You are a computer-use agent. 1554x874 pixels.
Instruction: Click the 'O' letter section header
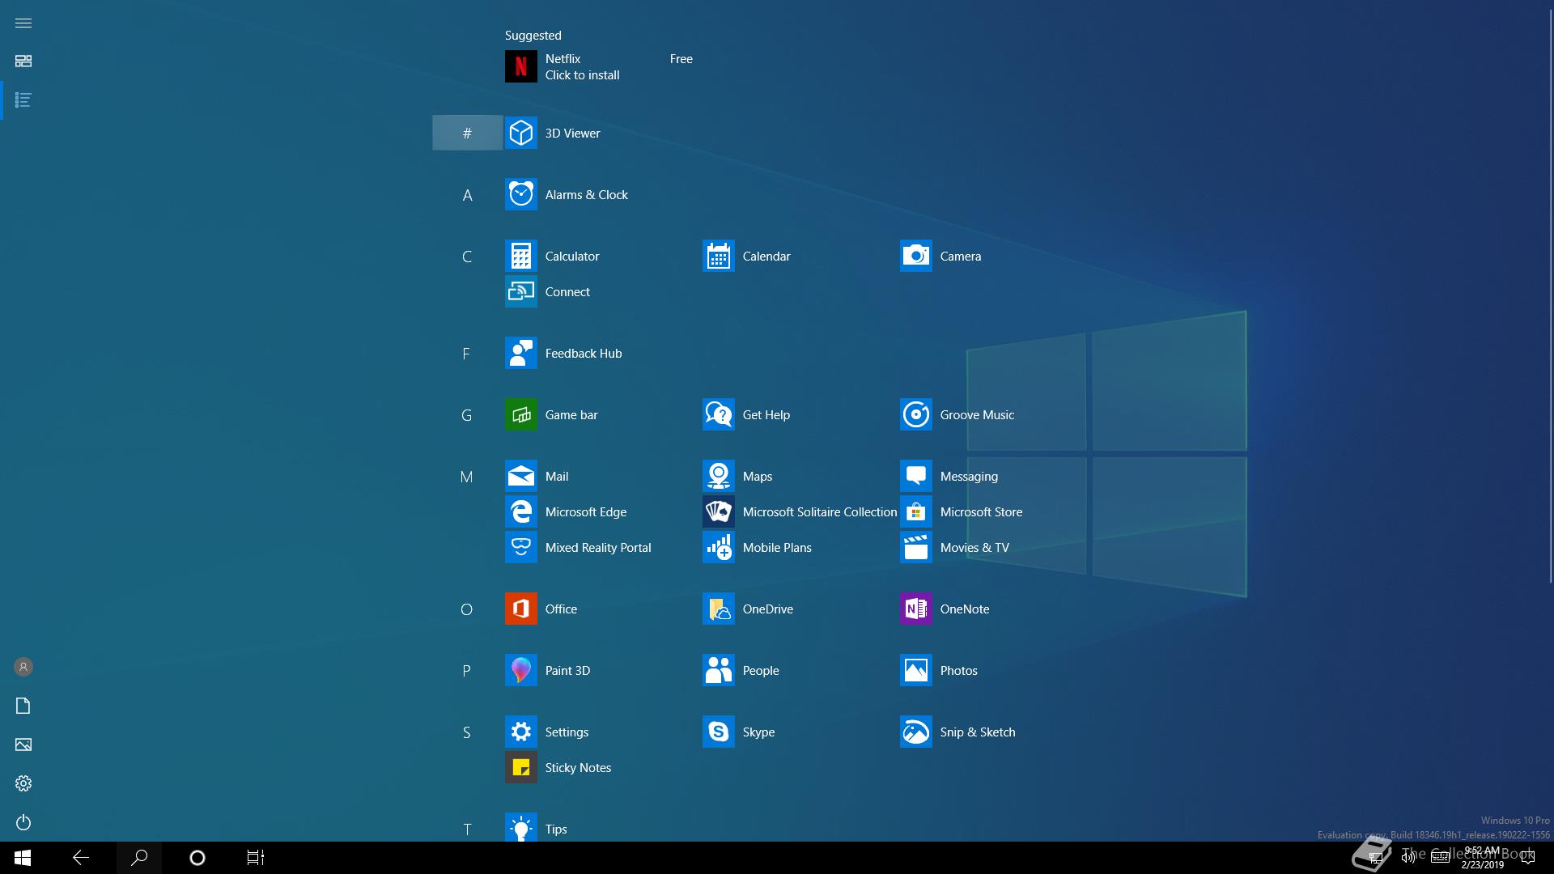[467, 609]
